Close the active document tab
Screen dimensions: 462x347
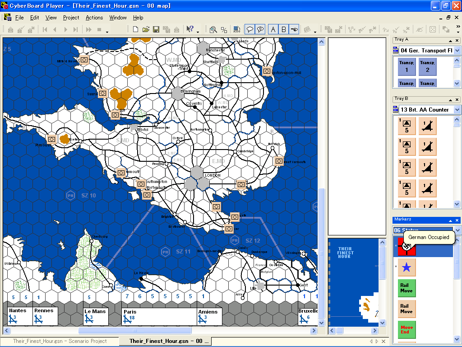point(383,342)
